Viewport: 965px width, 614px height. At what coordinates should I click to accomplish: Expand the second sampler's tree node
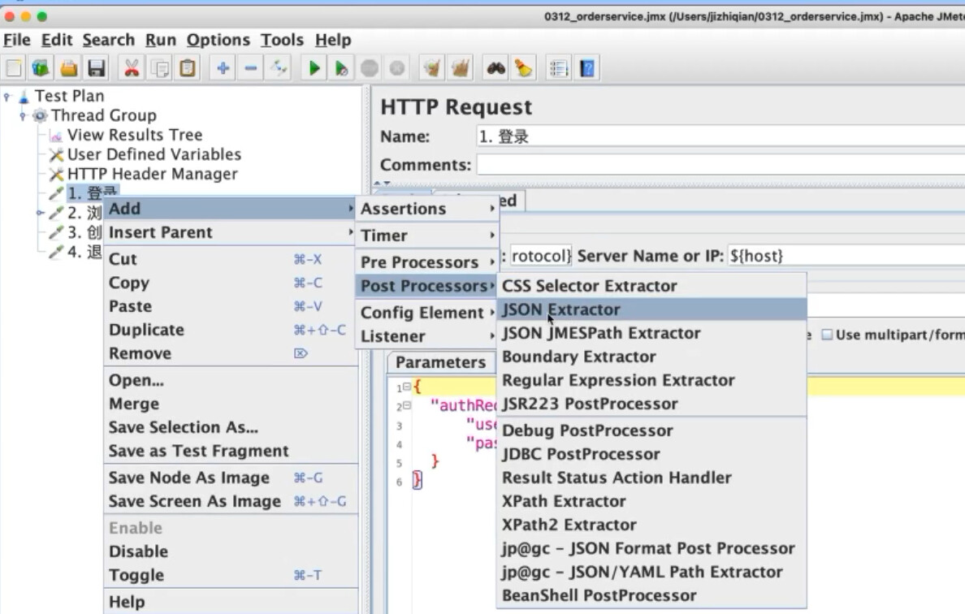tap(40, 213)
